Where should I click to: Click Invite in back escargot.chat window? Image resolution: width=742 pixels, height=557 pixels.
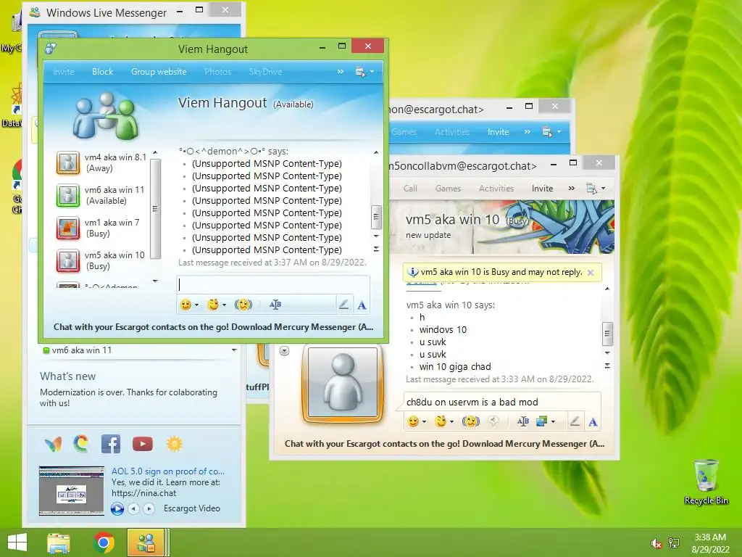click(498, 132)
